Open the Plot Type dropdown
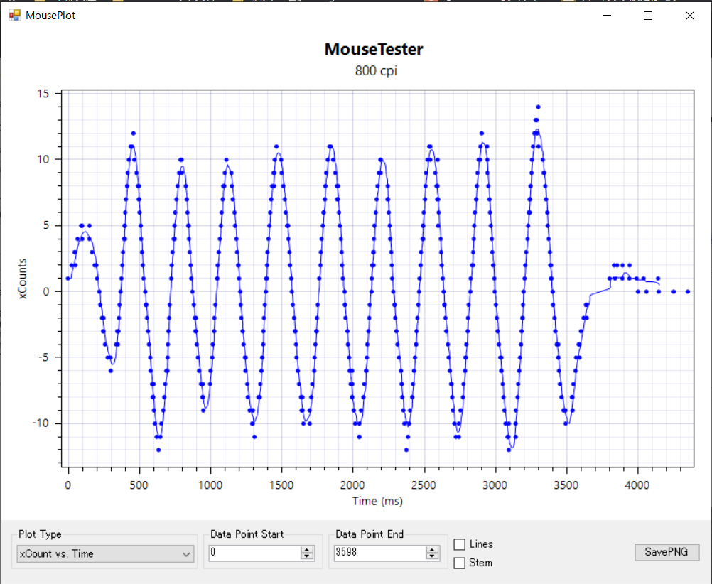712x584 pixels. 105,554
